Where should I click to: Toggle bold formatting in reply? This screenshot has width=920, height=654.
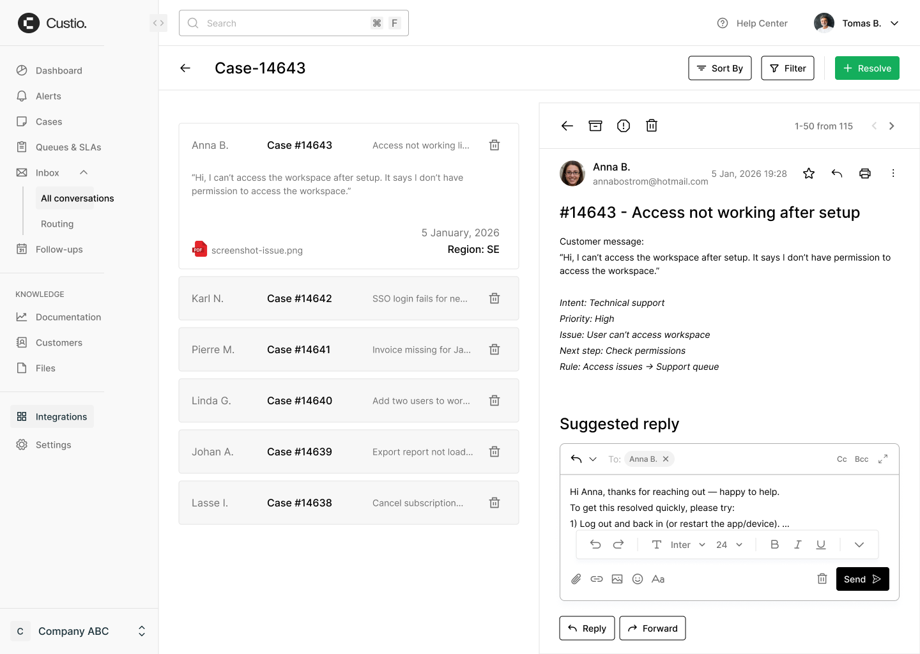coord(774,545)
